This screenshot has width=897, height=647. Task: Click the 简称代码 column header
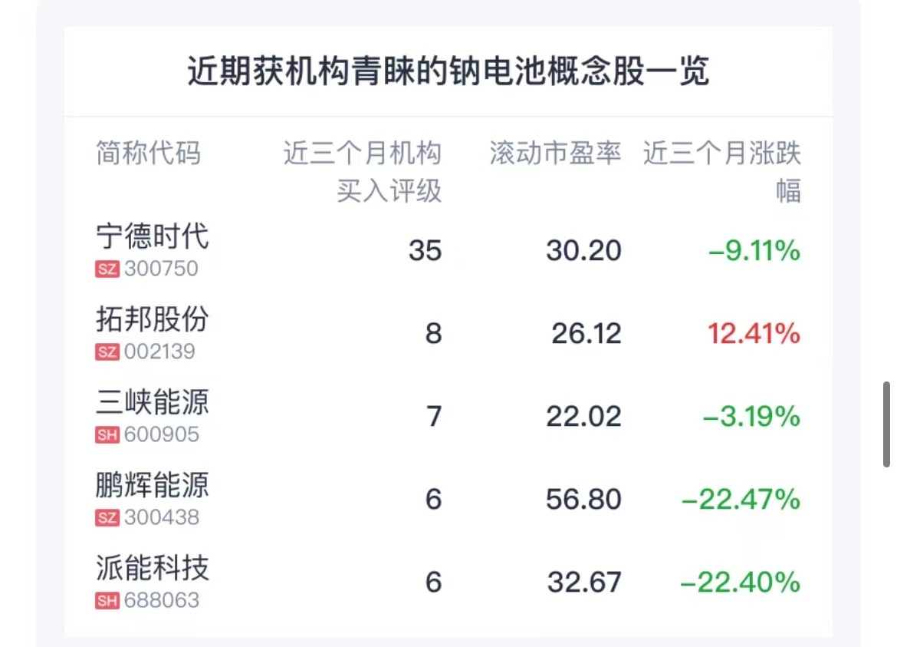[x=148, y=153]
